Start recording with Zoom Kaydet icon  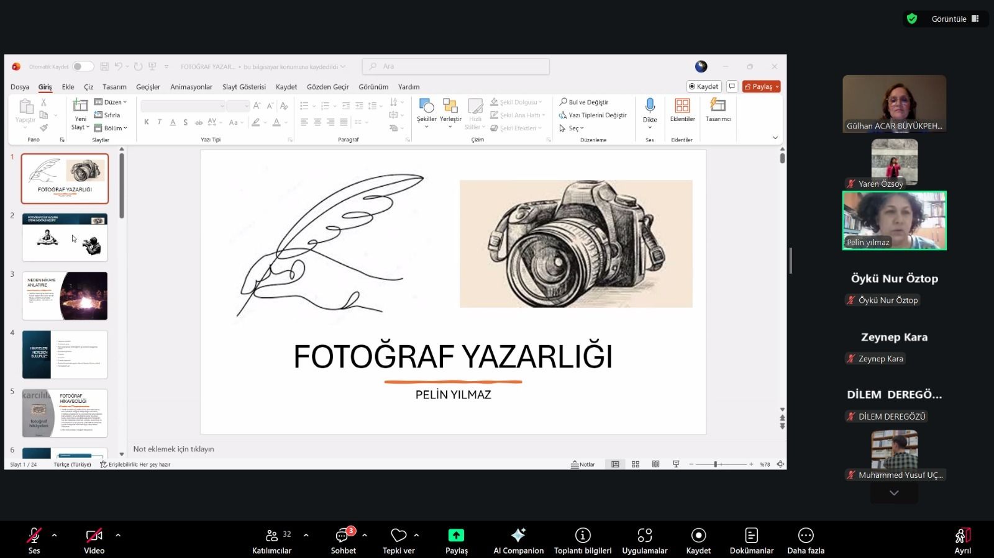698,535
